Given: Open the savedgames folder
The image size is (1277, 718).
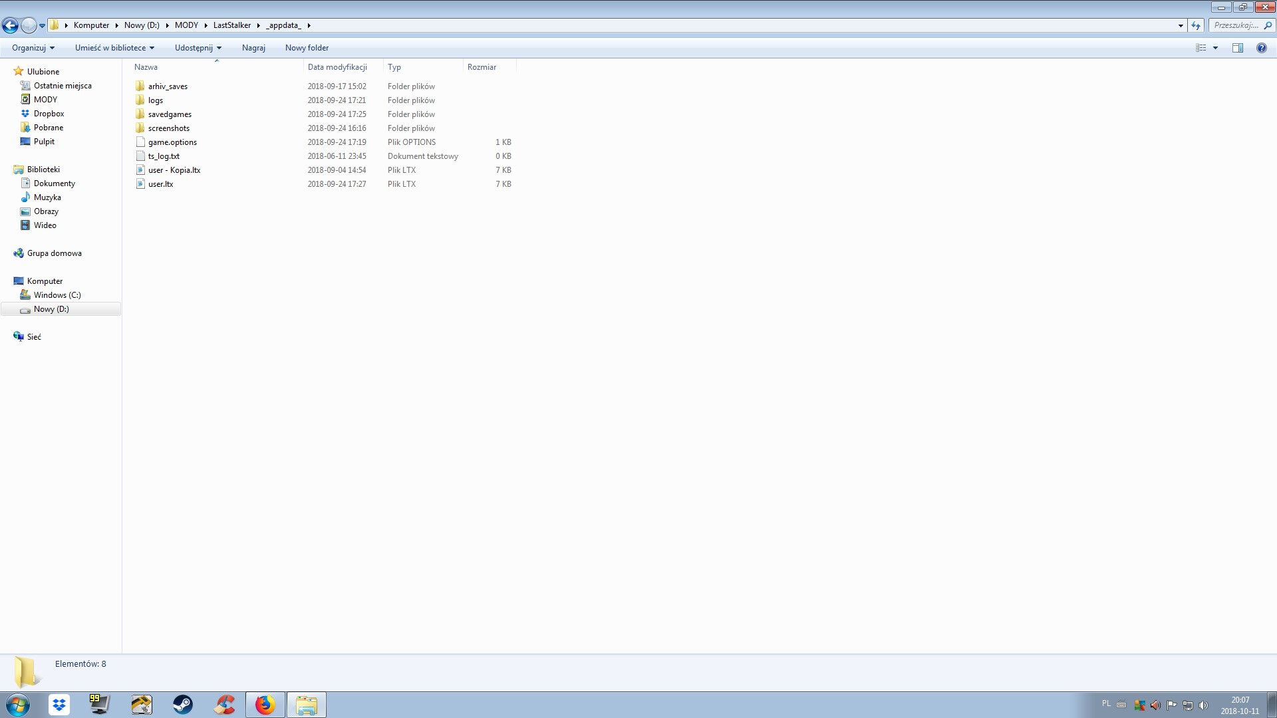Looking at the screenshot, I should 170,114.
